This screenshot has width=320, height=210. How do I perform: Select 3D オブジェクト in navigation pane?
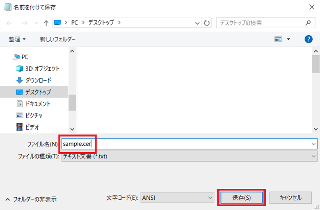click(x=42, y=68)
